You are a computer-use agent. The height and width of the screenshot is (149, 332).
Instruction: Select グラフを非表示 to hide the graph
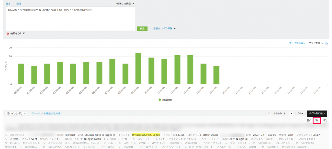[x=297, y=43]
